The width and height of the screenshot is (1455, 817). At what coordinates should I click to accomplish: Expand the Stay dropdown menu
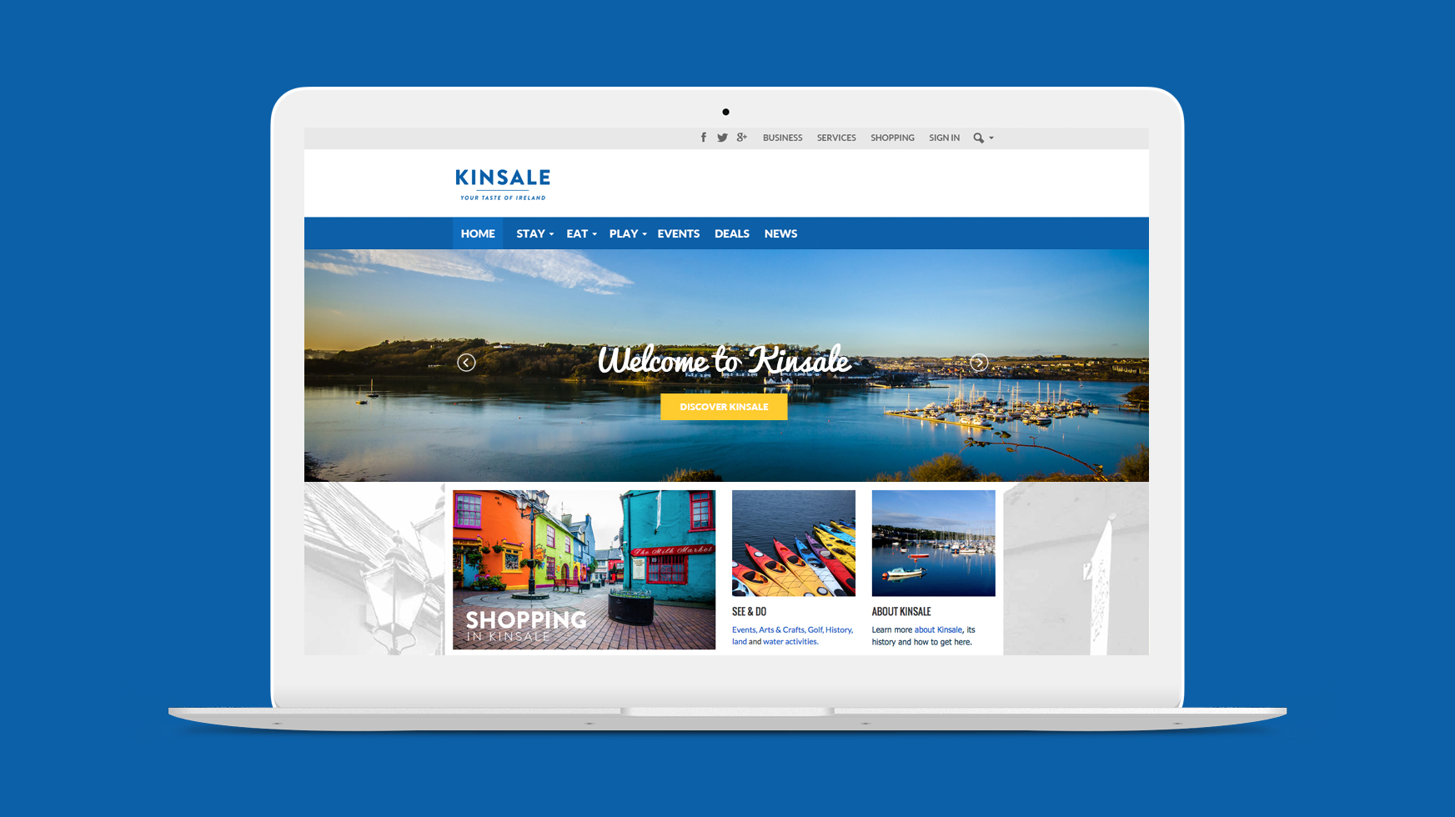pos(534,234)
